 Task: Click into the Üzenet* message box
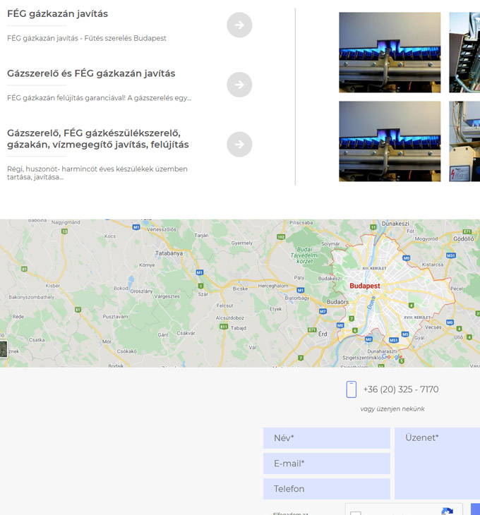coord(437,464)
